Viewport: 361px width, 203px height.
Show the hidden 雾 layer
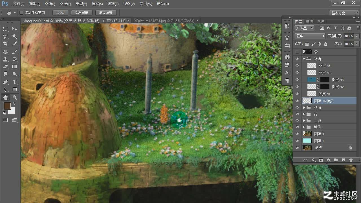(297, 52)
